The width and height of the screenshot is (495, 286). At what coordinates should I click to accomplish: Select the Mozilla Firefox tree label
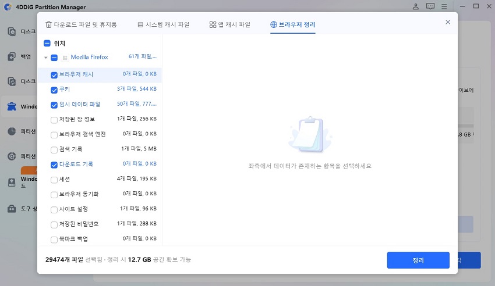coord(89,57)
